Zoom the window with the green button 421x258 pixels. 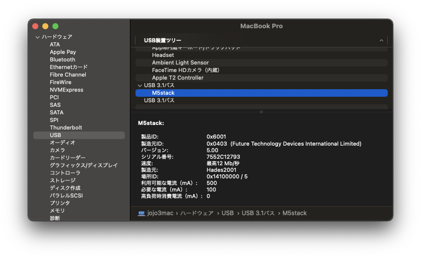[55, 26]
